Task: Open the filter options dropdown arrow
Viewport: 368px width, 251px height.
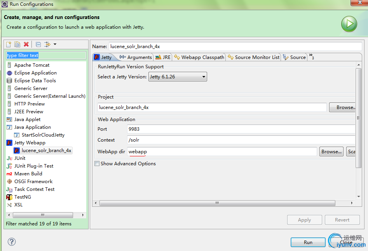Action: coord(55,44)
